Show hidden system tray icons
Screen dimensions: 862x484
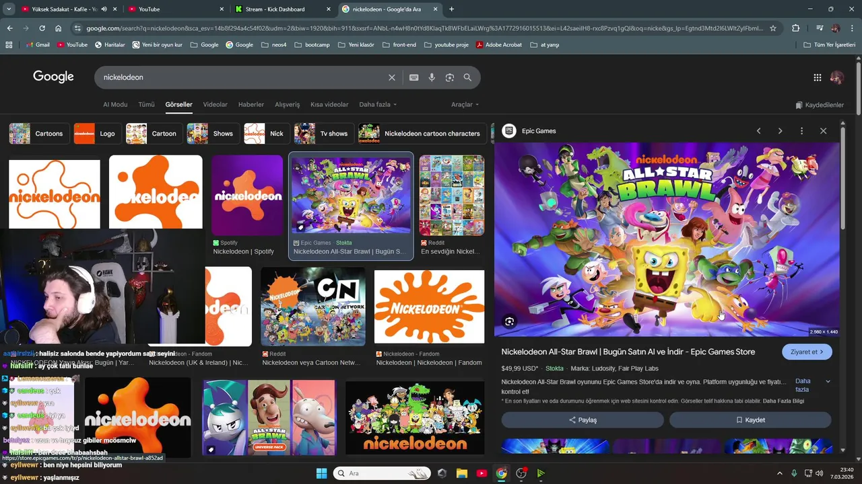click(780, 473)
